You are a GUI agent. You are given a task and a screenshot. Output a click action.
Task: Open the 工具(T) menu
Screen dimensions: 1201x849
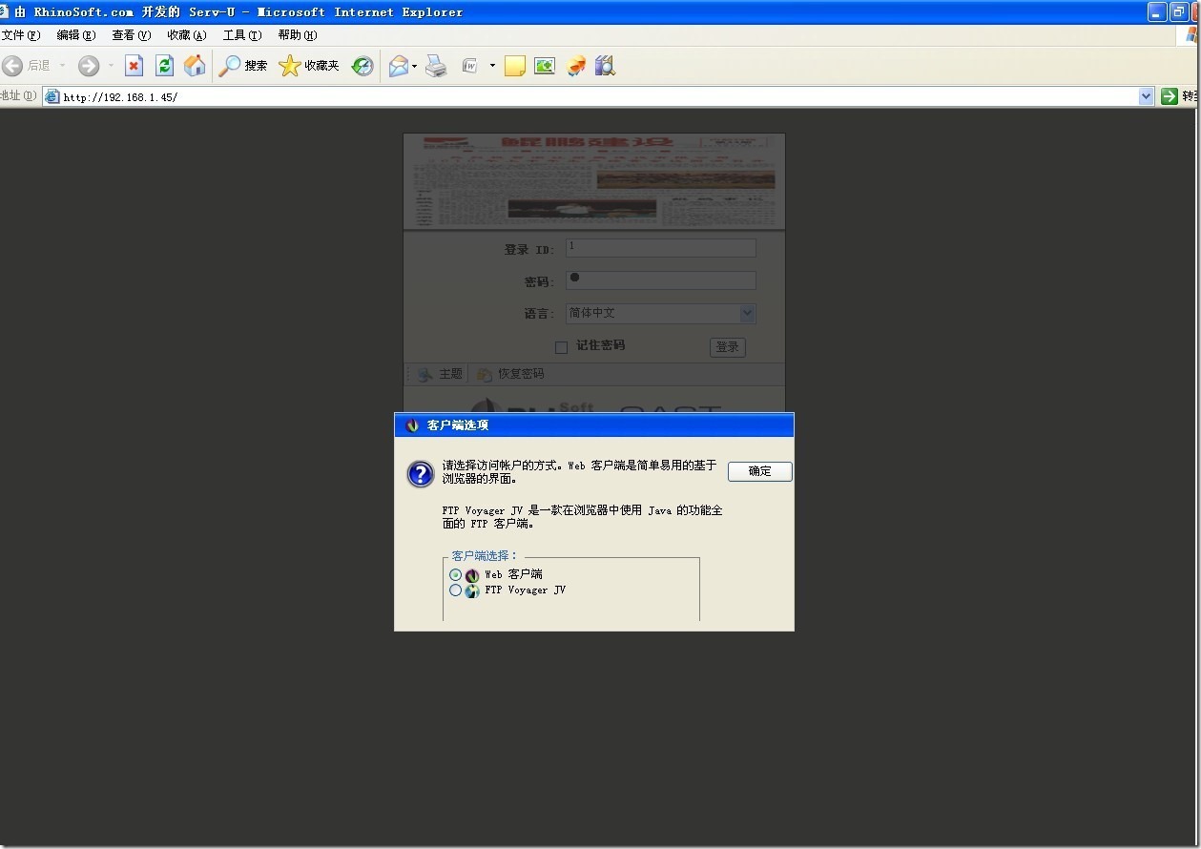241,35
